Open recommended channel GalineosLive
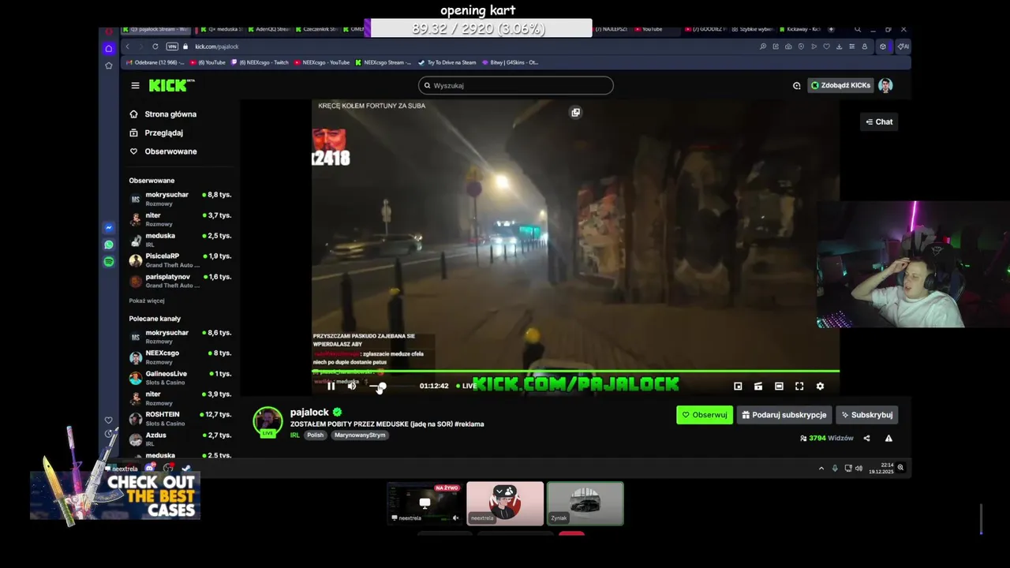 [180, 377]
